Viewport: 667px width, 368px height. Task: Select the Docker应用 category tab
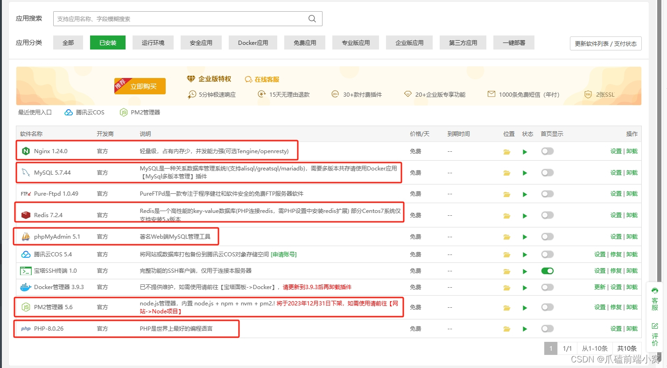tap(253, 42)
